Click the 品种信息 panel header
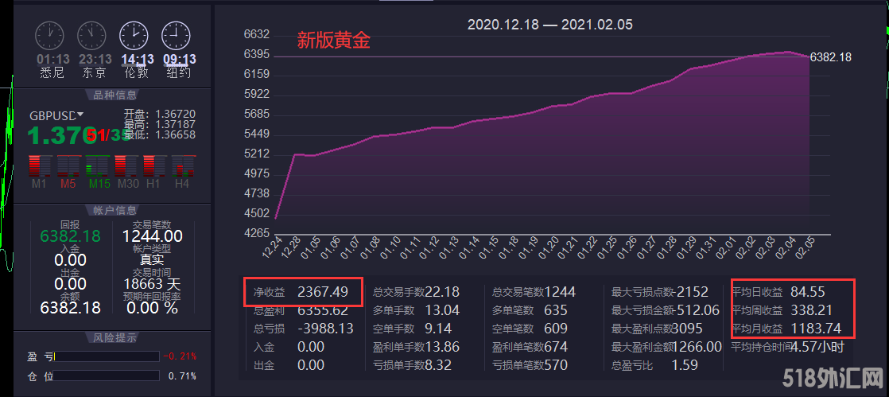The height and width of the screenshot is (397, 889). pos(110,95)
